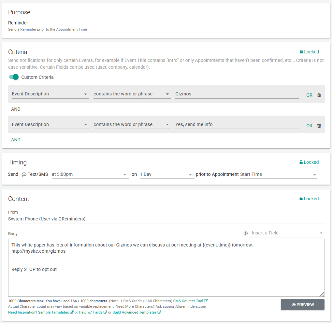The height and width of the screenshot is (323, 332).
Task: Open the SMS Counter Tool link
Action: 190,301
